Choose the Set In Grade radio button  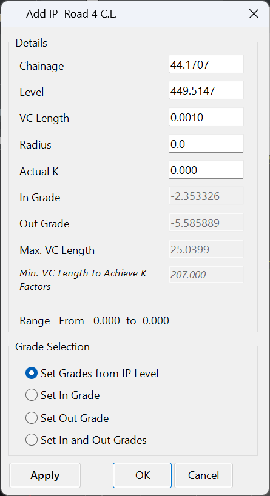point(62,395)
